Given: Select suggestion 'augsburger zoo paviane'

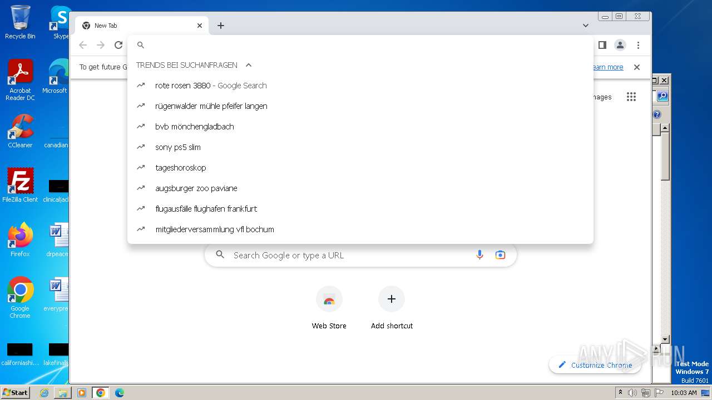Looking at the screenshot, I should (360, 188).
